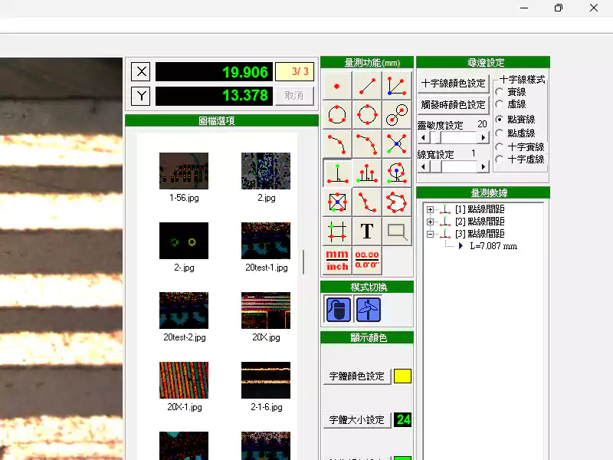Switch to mouse mode icon
Screen dimensions: 613x460
point(339,309)
